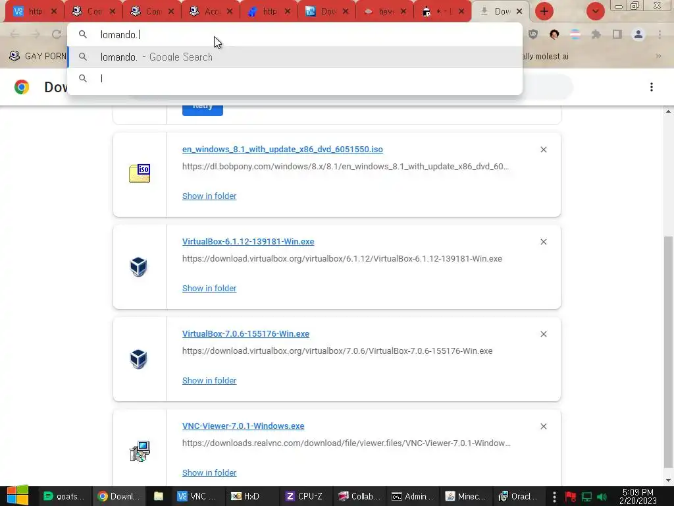Reload the page
Viewport: 674px width, 506px height.
coord(57,34)
